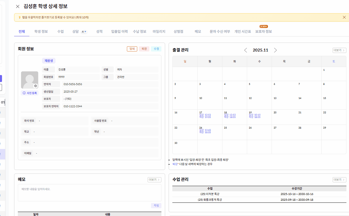Screen dimensions: 349x216
Task: Expand 더보기 in the memo section
Action: [154, 180]
